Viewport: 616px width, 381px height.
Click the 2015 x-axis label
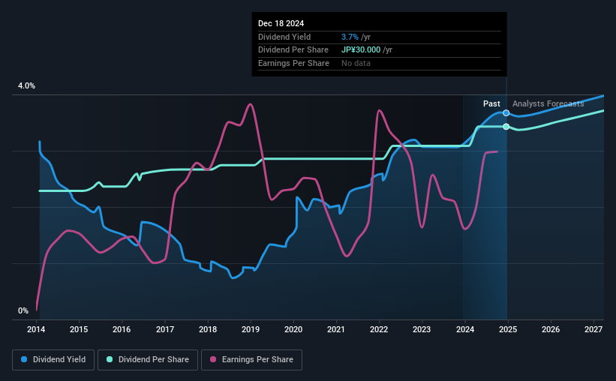(x=79, y=329)
